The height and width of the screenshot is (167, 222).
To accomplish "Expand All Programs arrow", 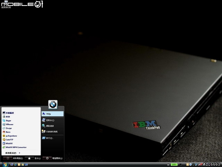I will 19,153.
